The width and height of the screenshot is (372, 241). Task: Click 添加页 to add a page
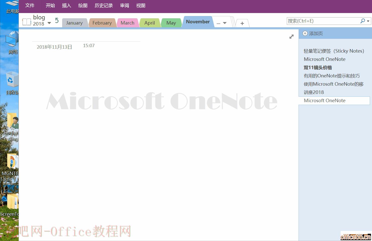[316, 34]
